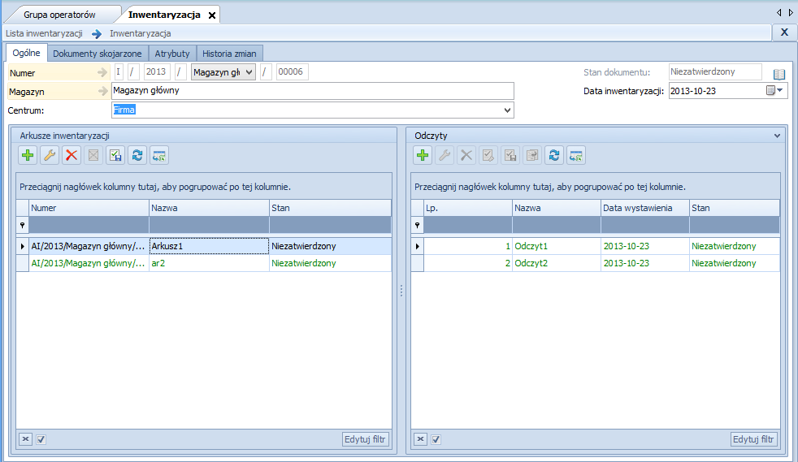The width and height of the screenshot is (798, 462).
Task: Go back to Lista inwentaryzacji breadcrumb
Action: coord(44,33)
